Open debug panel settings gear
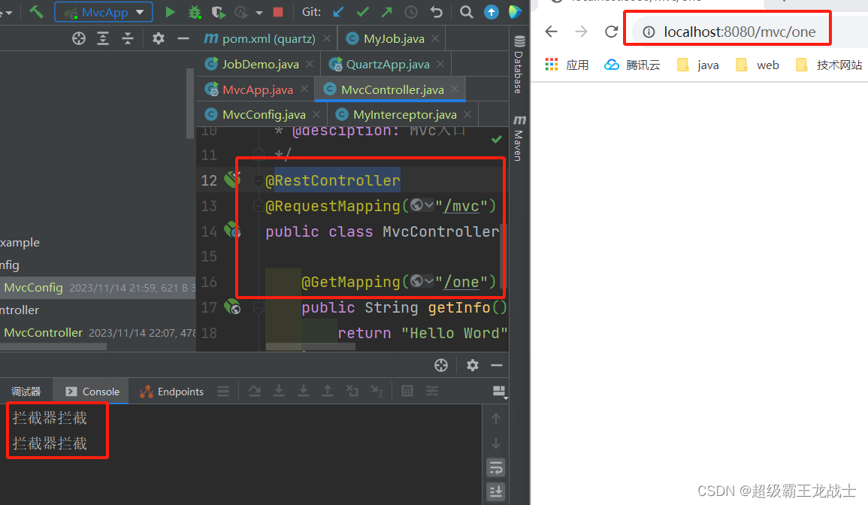This screenshot has width=868, height=505. point(472,365)
